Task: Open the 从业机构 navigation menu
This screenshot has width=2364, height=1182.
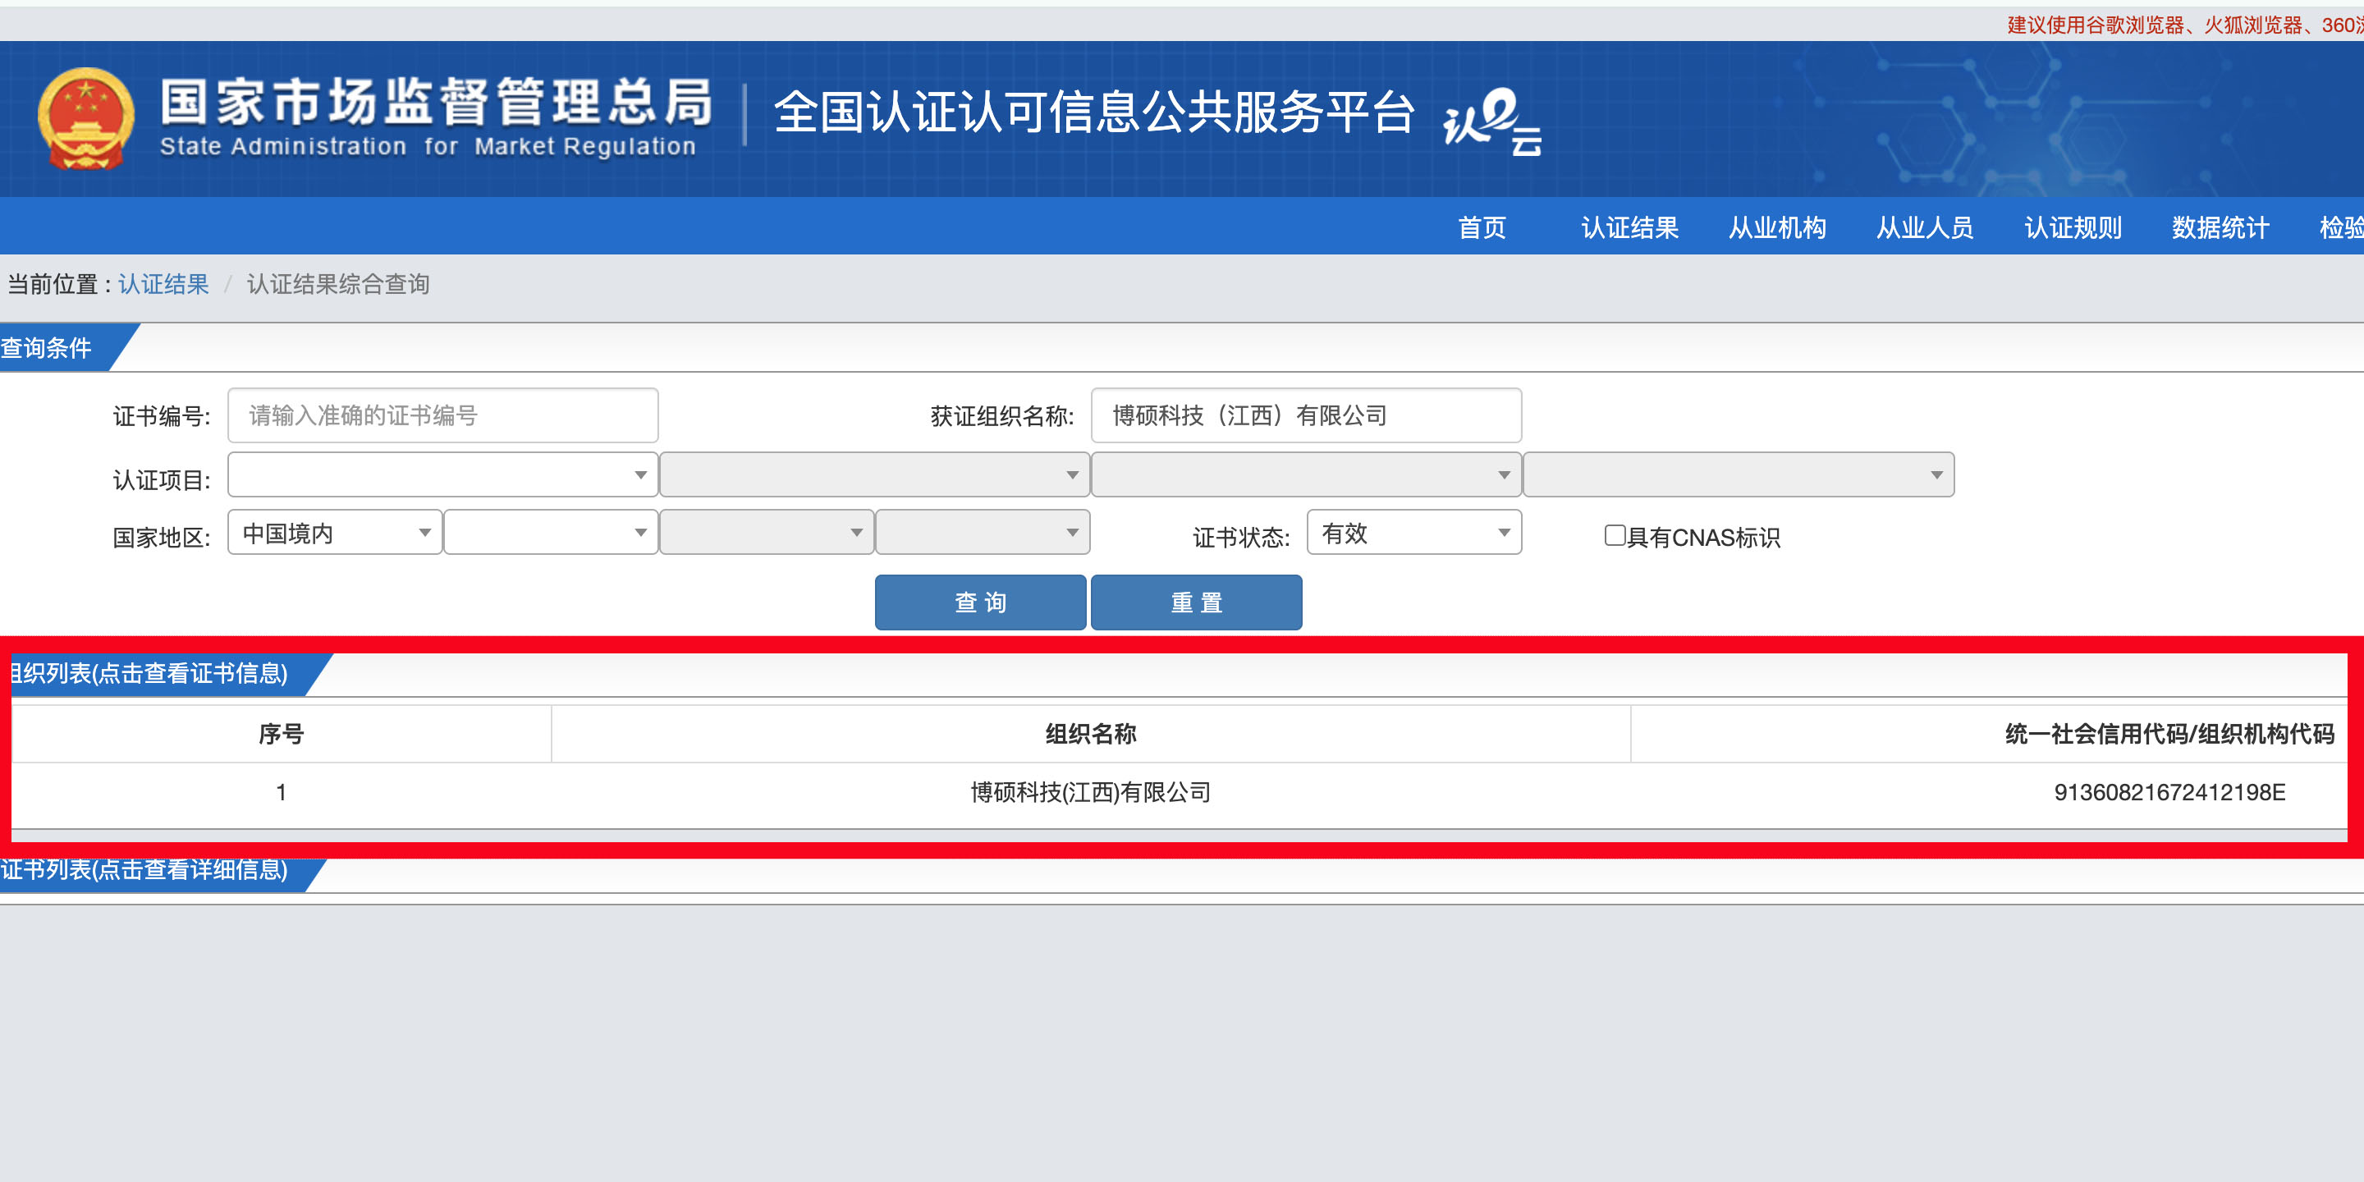Action: 1778,227
